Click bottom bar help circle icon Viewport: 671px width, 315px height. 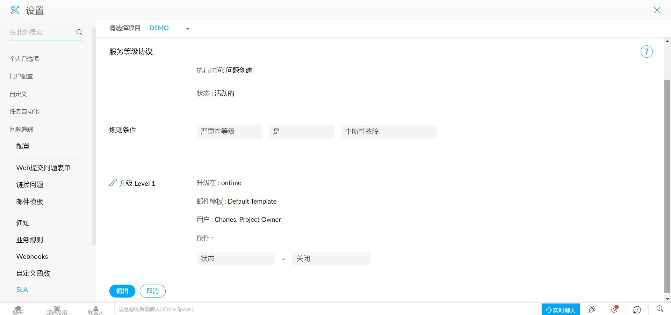point(637,309)
